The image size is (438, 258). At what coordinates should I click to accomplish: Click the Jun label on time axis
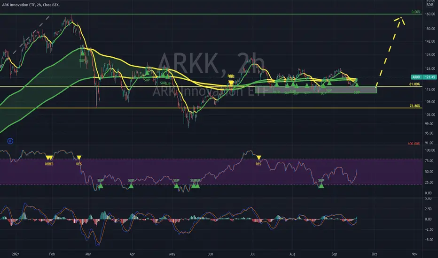click(211, 254)
